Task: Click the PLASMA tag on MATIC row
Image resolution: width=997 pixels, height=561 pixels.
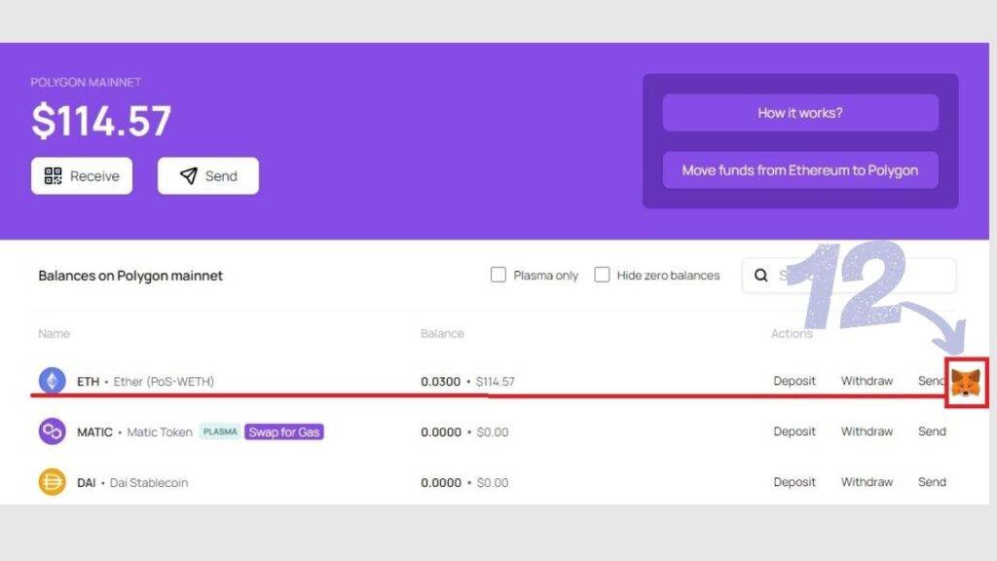Action: [x=220, y=431]
